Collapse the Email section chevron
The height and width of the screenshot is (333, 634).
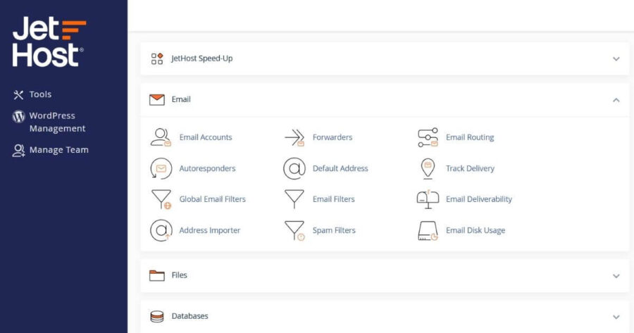(616, 100)
